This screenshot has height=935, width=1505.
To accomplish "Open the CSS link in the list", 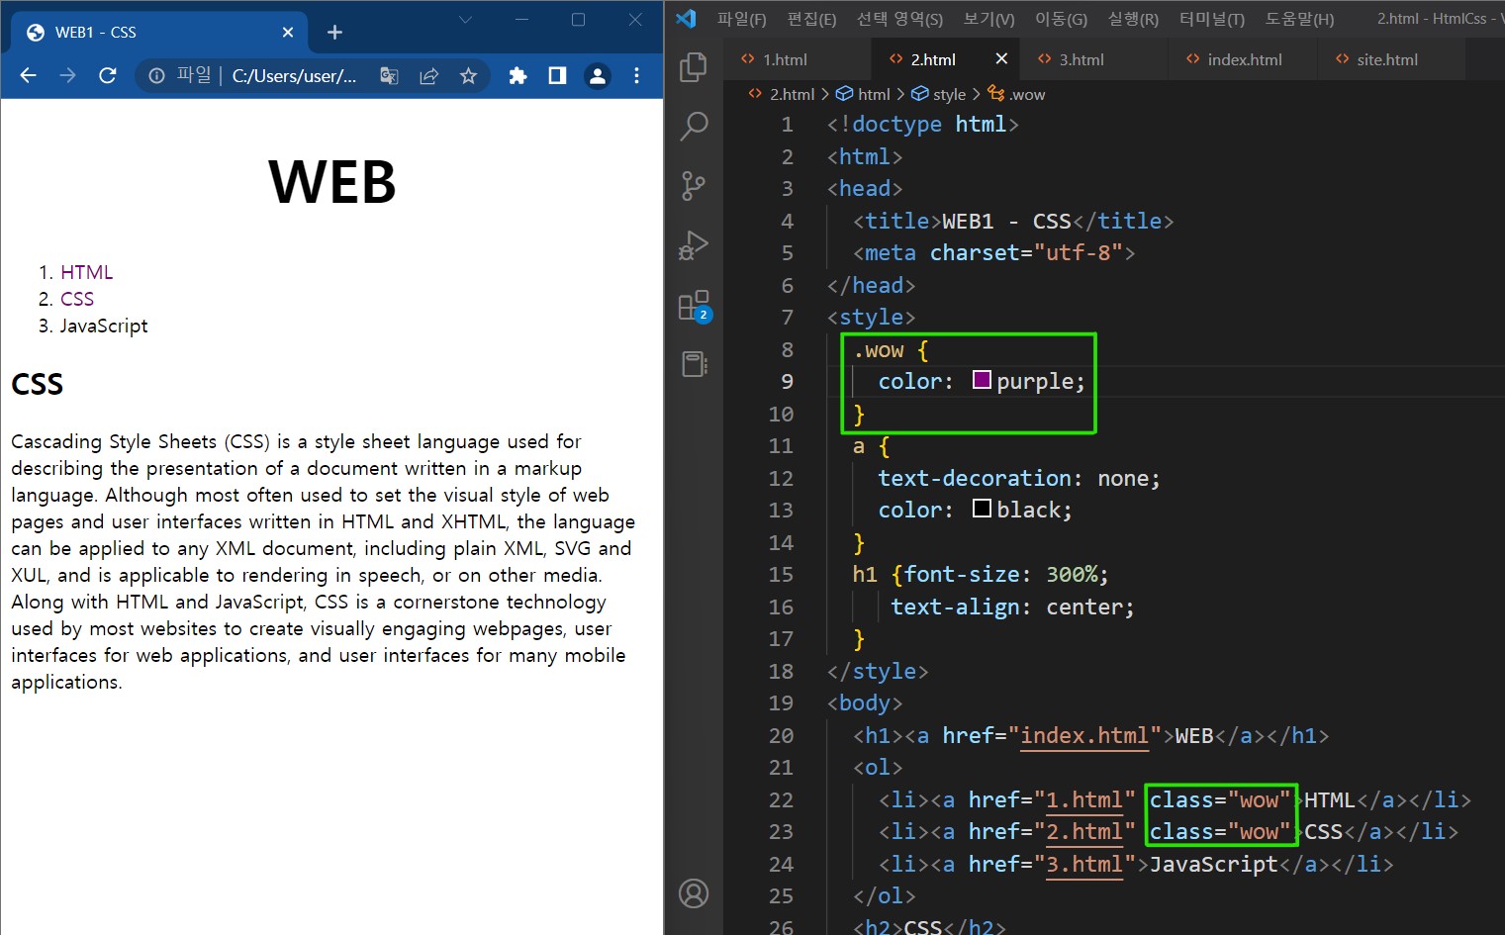I will (x=77, y=299).
